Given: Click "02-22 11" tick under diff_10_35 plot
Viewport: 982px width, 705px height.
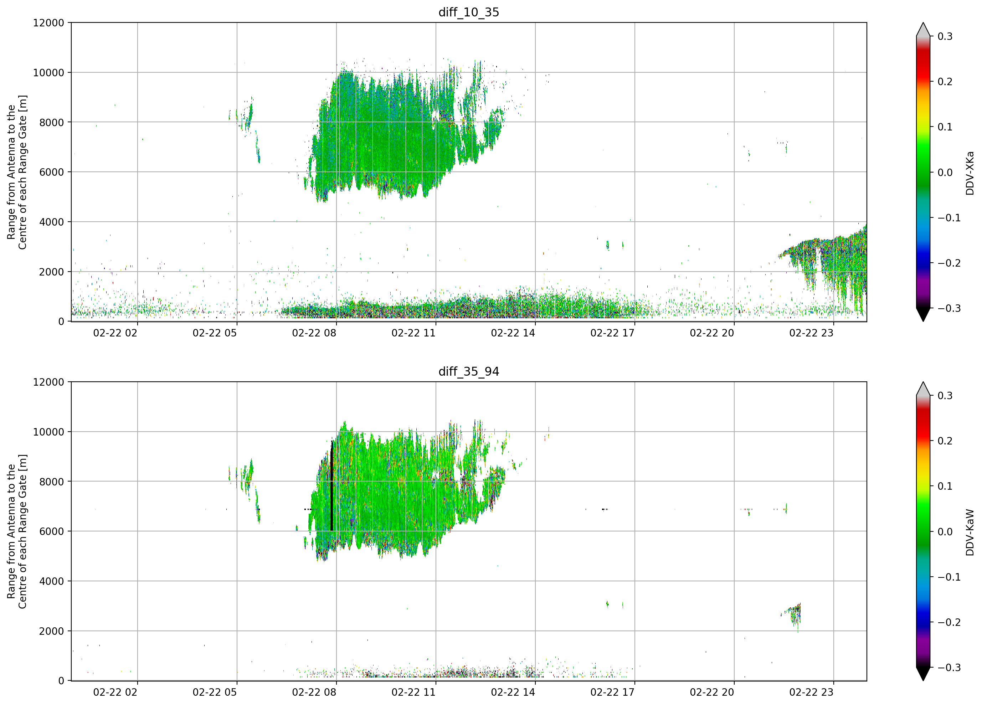Looking at the screenshot, I should point(413,333).
